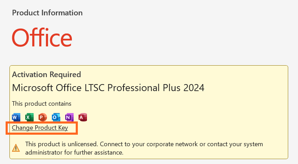Click the "Professional Plus" words in title

point(144,88)
